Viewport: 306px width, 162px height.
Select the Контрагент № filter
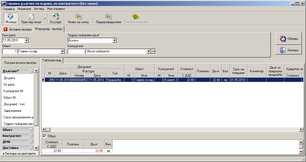click(13, 91)
